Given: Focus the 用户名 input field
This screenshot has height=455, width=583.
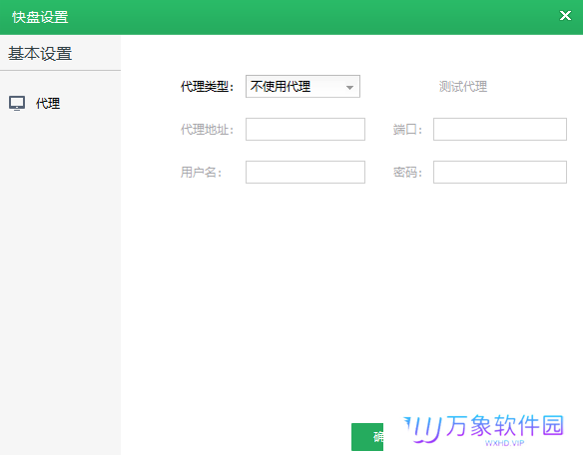Looking at the screenshot, I should 305,172.
